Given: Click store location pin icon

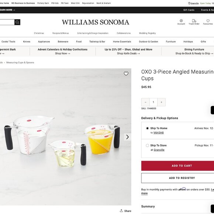Looking at the screenshot, I should point(189,3).
